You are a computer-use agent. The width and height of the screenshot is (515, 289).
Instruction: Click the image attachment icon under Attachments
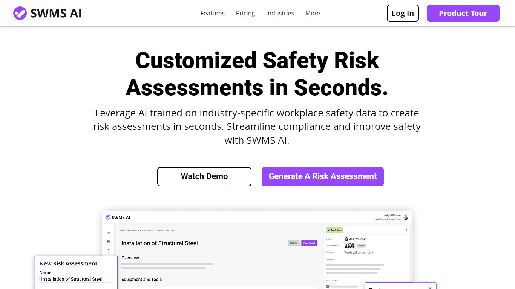(x=328, y=287)
